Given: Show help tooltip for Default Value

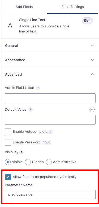Looking at the screenshot, I should pyautogui.click(x=31, y=110).
